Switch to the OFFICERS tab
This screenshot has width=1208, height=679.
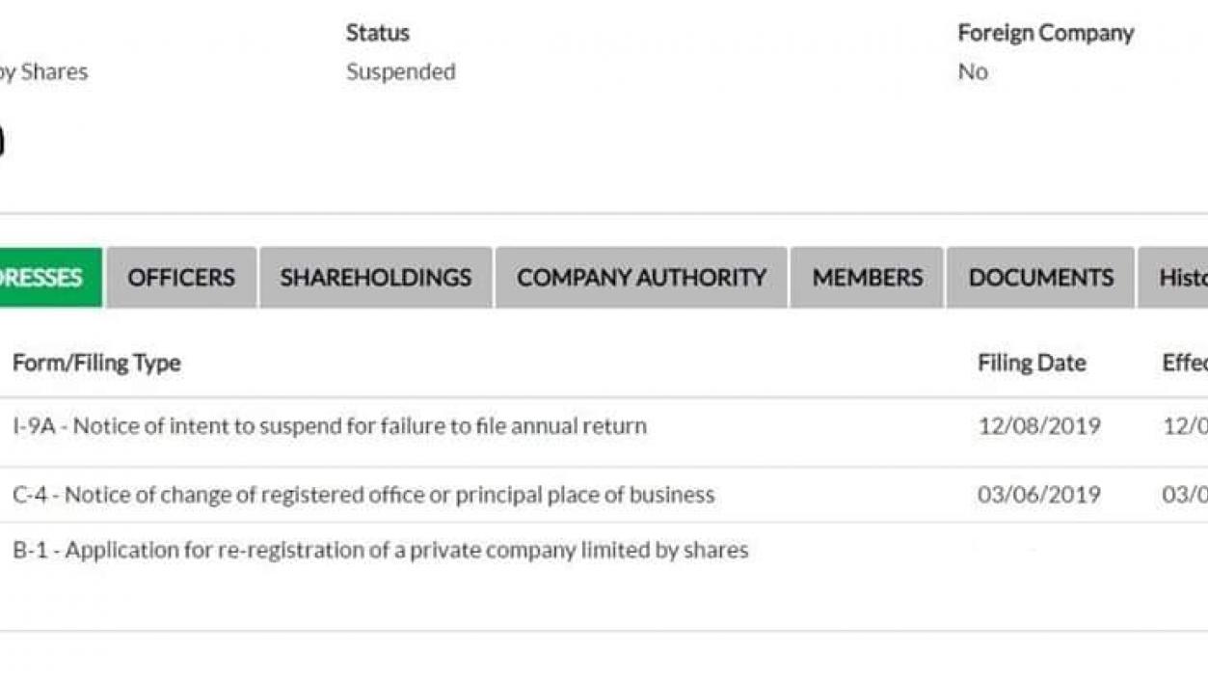point(181,278)
